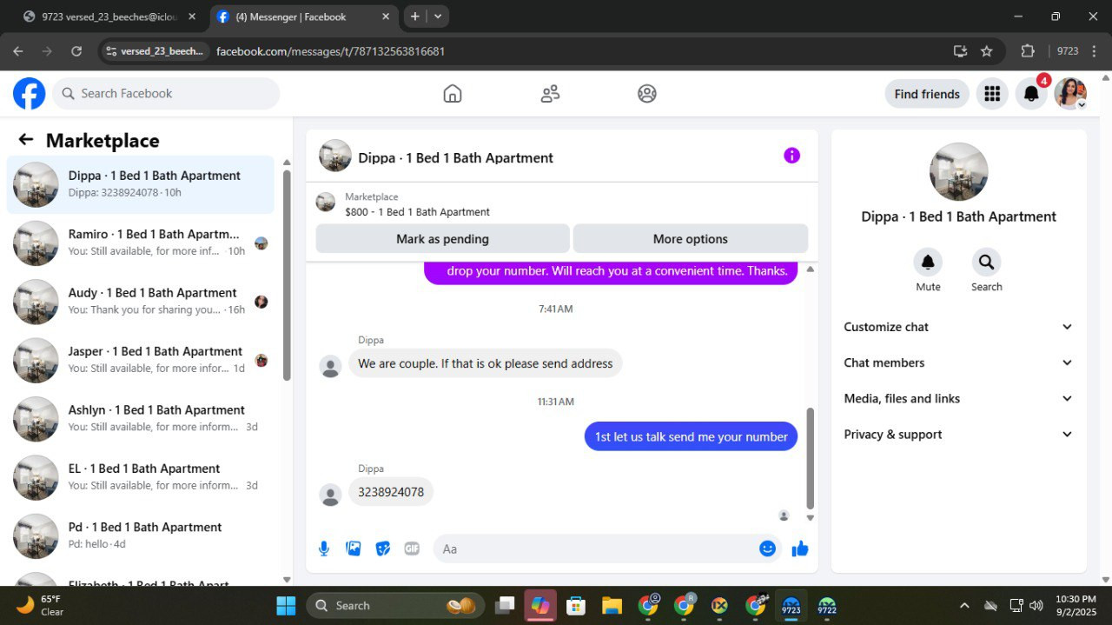The height and width of the screenshot is (625, 1112).
Task: Open the notifications bell with badge
Action: [x=1031, y=94]
